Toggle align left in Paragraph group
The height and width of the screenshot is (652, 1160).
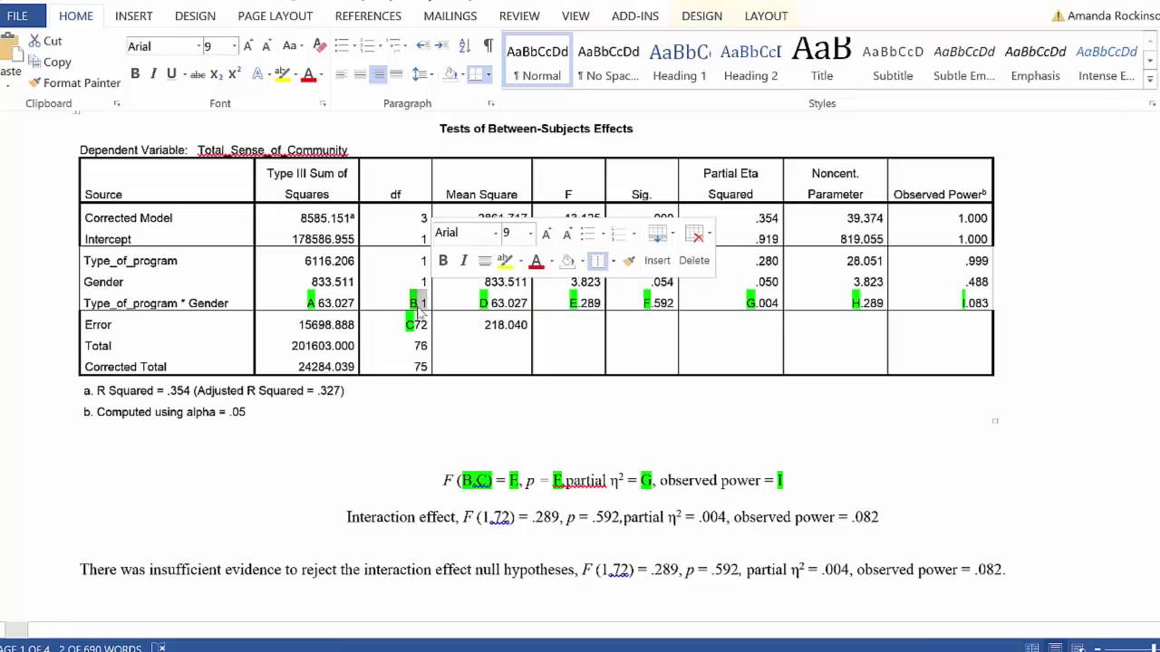pyautogui.click(x=342, y=74)
